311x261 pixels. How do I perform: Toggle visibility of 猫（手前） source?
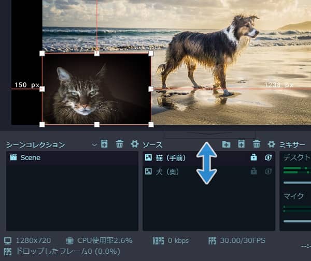268,157
